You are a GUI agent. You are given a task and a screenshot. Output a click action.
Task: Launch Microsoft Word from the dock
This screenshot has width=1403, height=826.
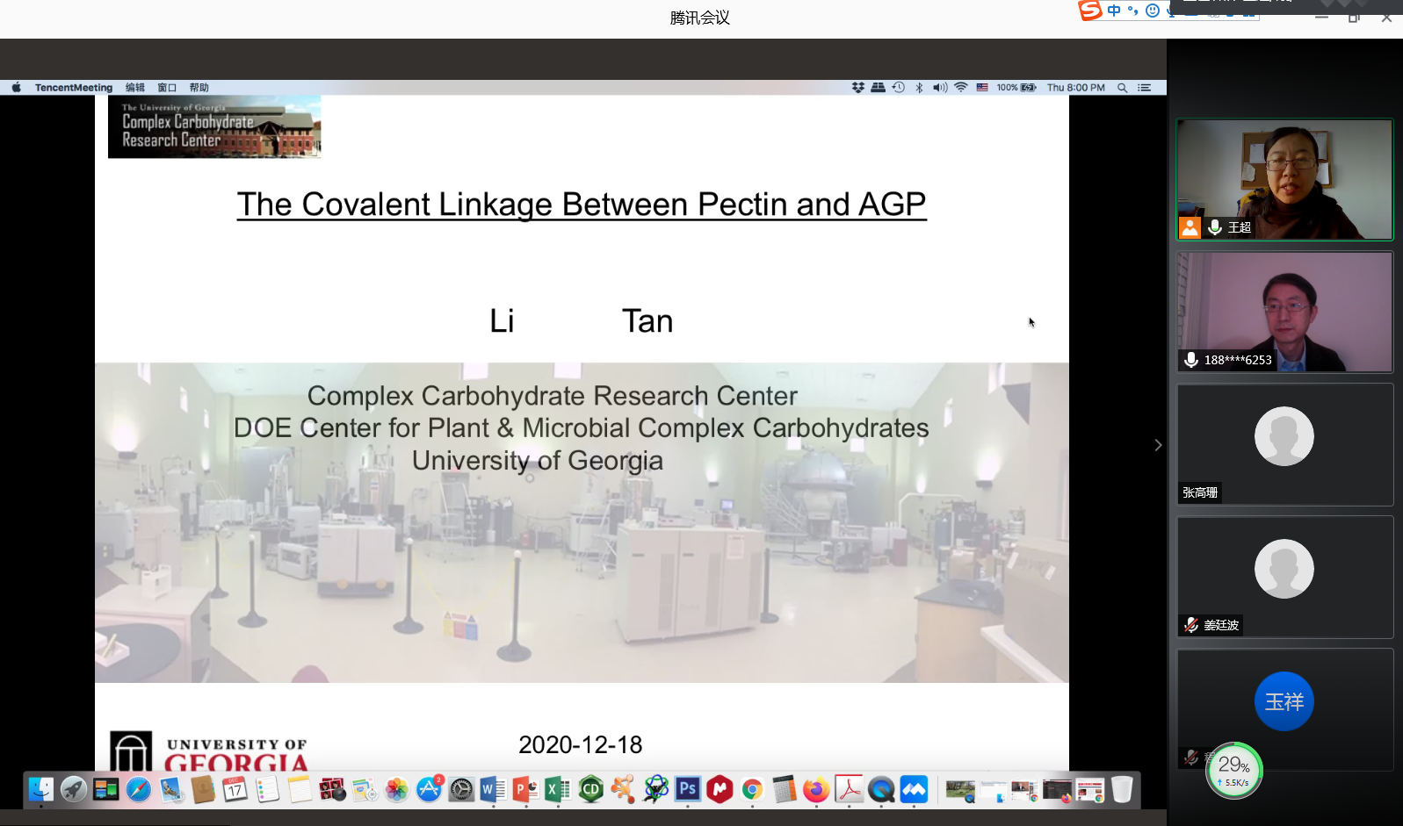click(x=493, y=789)
